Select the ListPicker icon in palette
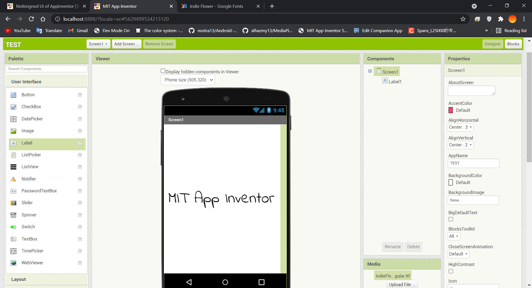The width and height of the screenshot is (532, 288). pyautogui.click(x=13, y=155)
